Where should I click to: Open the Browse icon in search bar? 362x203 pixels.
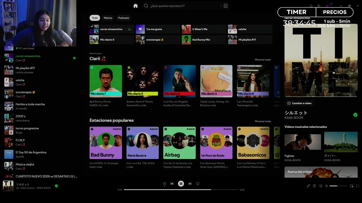click(225, 6)
